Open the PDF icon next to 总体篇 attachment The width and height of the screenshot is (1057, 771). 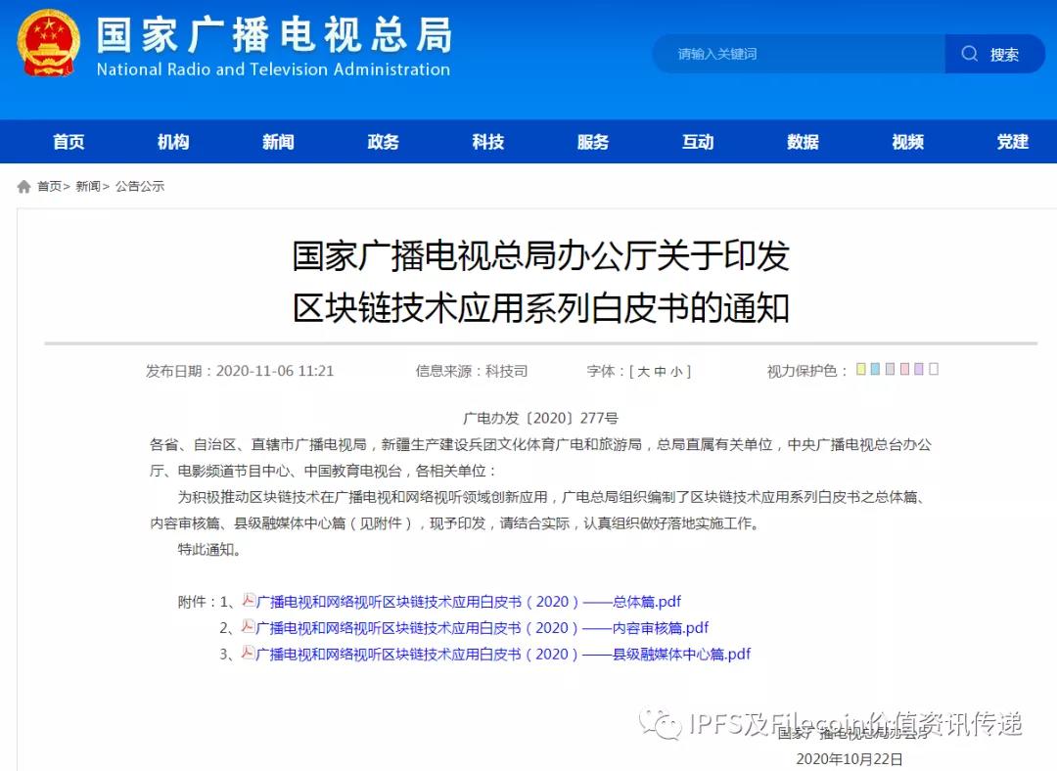[x=248, y=601]
